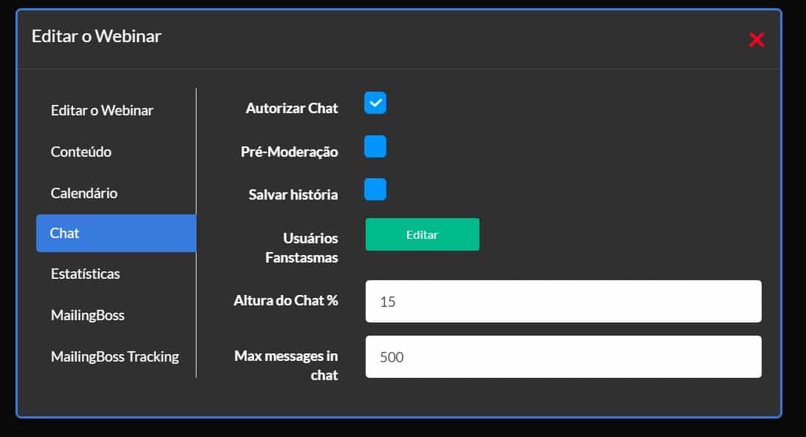Select the value 500 in the messages box
The image size is (806, 437).
point(392,356)
